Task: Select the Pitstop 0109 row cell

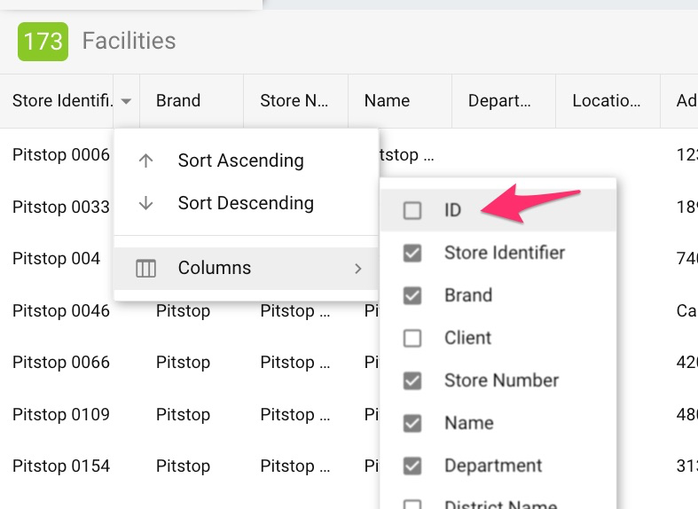Action: (x=61, y=414)
